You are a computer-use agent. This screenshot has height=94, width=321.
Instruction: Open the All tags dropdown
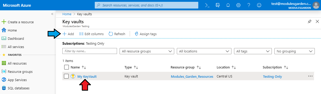pos(253,51)
